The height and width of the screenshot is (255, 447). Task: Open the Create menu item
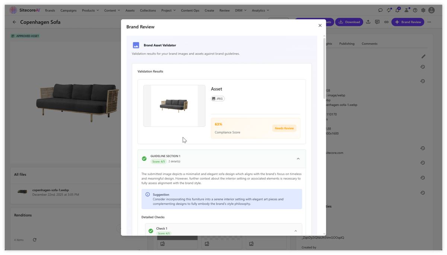(209, 10)
